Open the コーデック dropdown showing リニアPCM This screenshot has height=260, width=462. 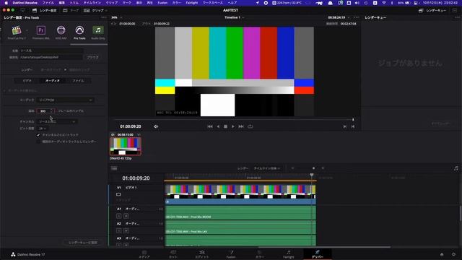(x=66, y=100)
